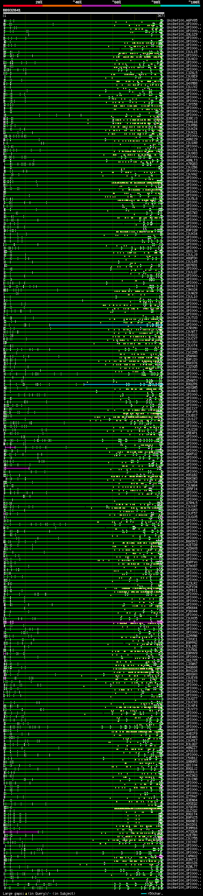Click hit label UniRef100_C9JKS4
This screenshot has height=896, width=203.
coord(182,234)
